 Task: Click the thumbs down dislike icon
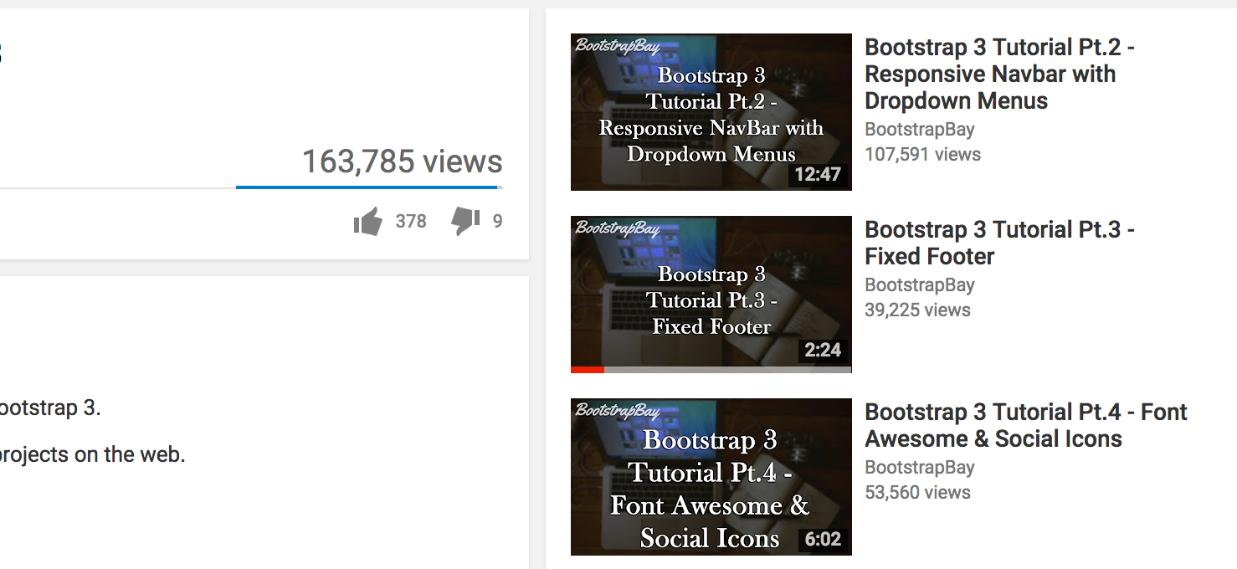tap(465, 222)
